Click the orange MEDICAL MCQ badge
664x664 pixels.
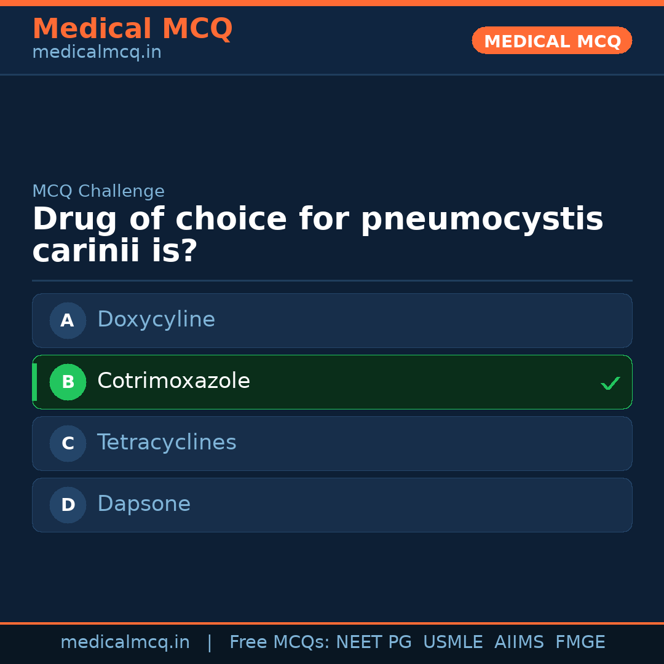coord(551,41)
